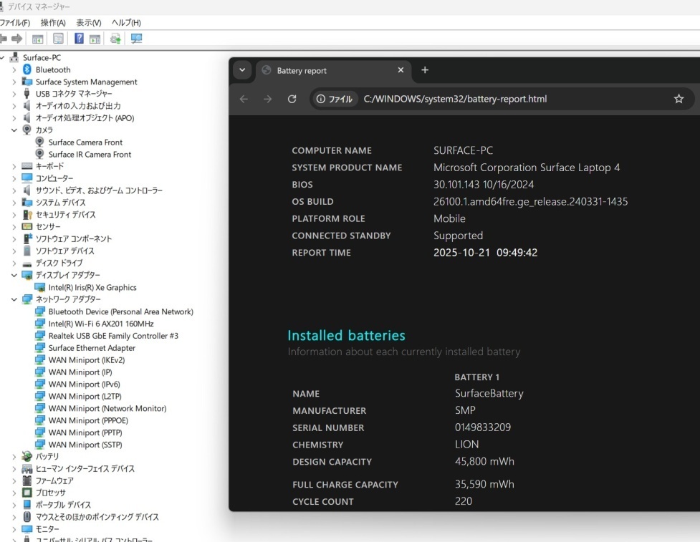Collapse the カメラ category
The height and width of the screenshot is (542, 700).
point(14,130)
